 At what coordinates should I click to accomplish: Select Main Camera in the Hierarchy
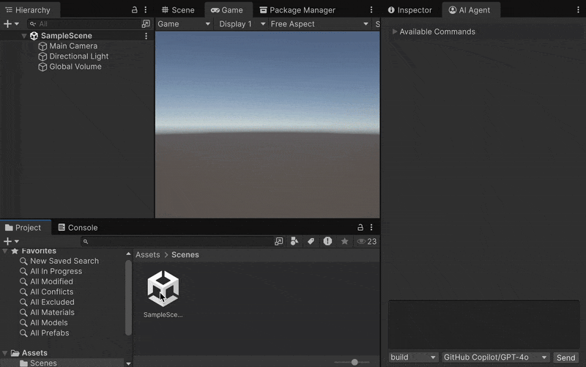point(73,46)
